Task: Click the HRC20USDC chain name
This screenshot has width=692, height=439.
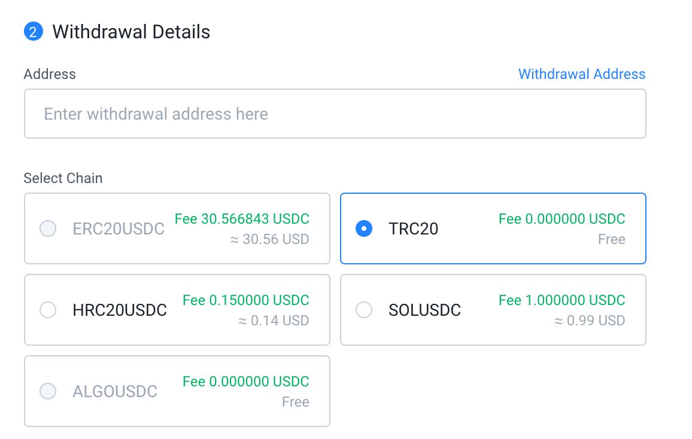Action: [120, 310]
